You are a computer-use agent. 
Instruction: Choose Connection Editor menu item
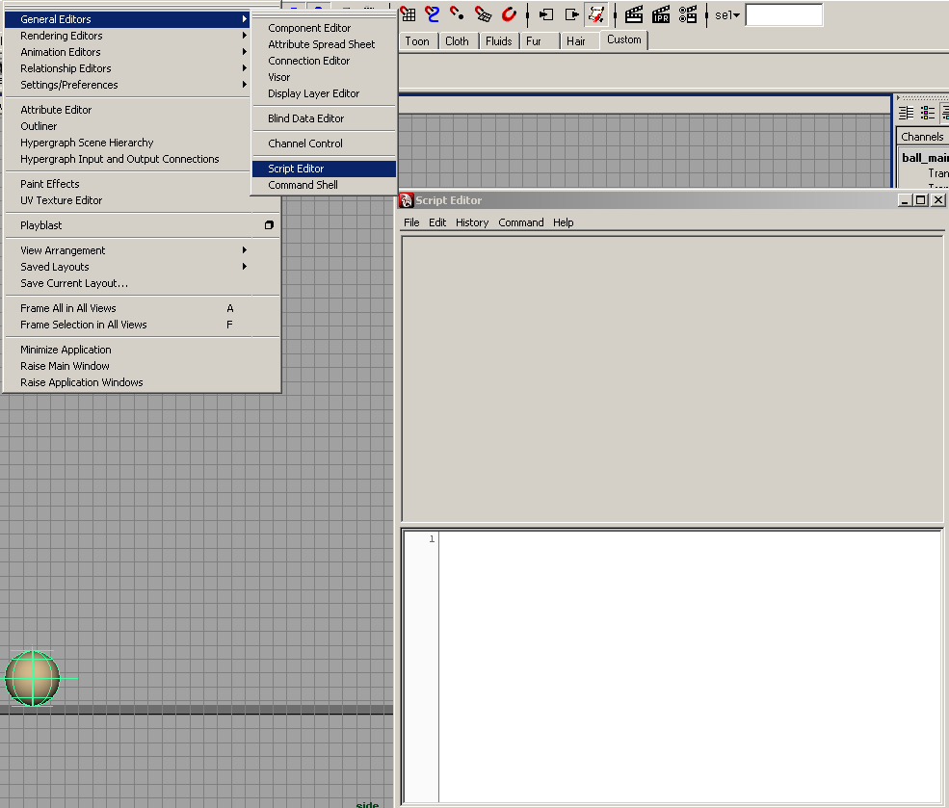(x=324, y=61)
